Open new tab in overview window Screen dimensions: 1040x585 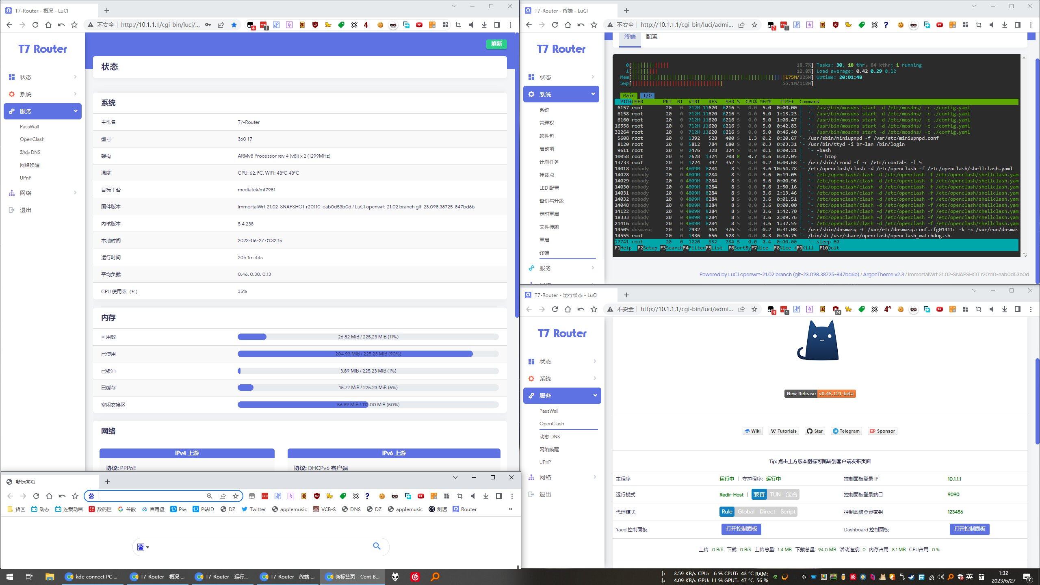point(107,11)
